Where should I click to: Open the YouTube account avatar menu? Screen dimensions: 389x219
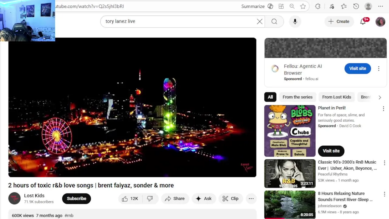point(380,21)
